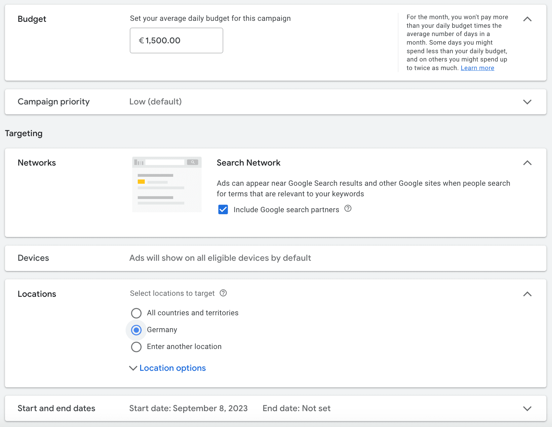Choose the Germany location radio button
This screenshot has width=552, height=427.
point(136,330)
